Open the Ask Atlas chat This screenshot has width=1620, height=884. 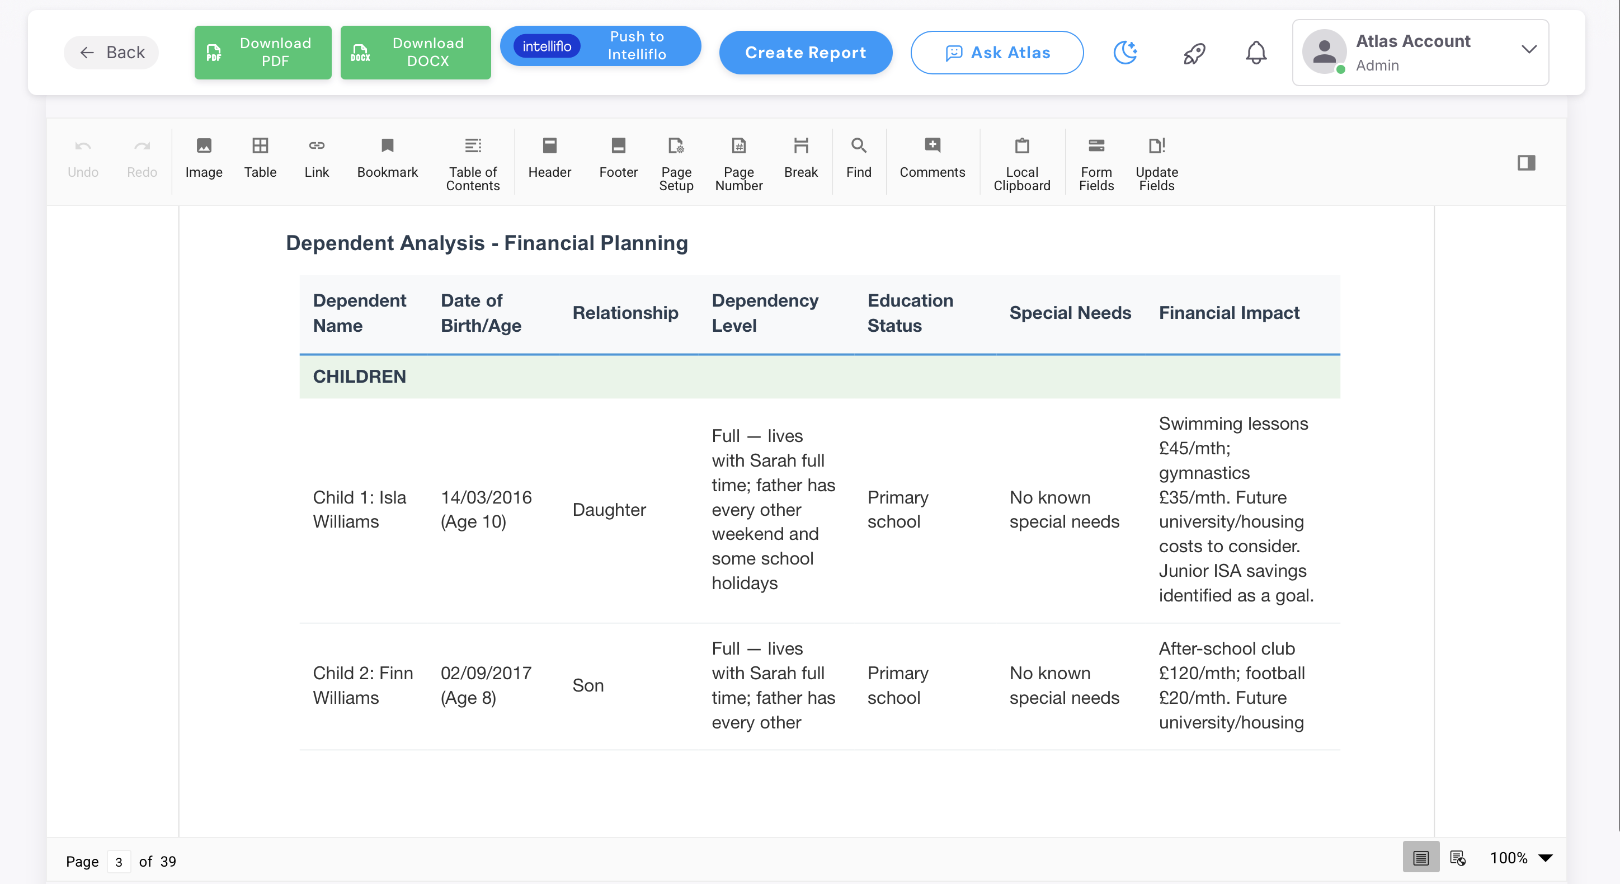point(997,53)
